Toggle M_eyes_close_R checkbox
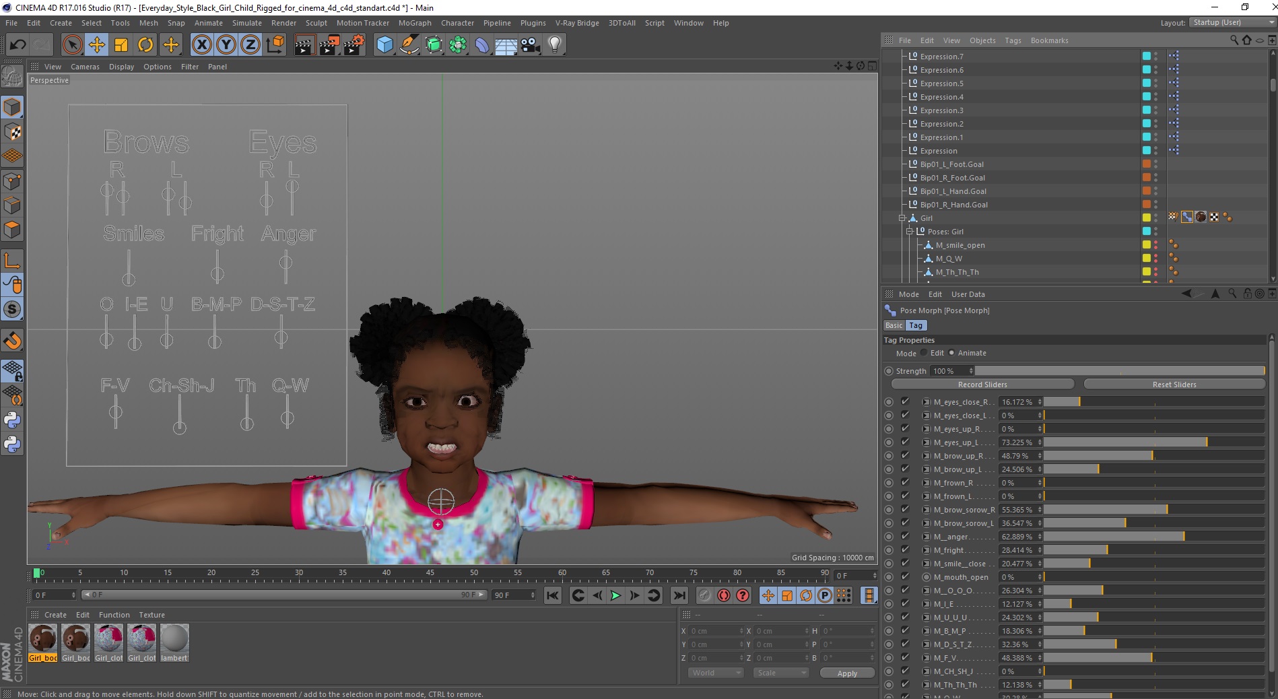1278x699 pixels. pyautogui.click(x=905, y=401)
